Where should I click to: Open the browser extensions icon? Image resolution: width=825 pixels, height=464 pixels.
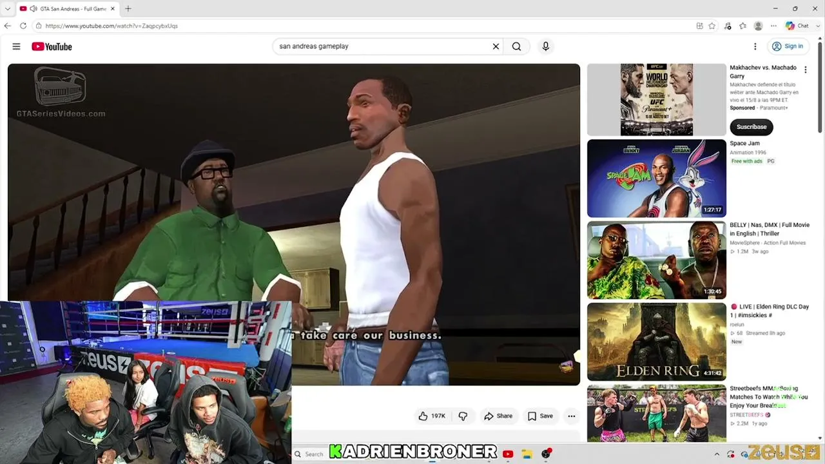click(x=728, y=26)
